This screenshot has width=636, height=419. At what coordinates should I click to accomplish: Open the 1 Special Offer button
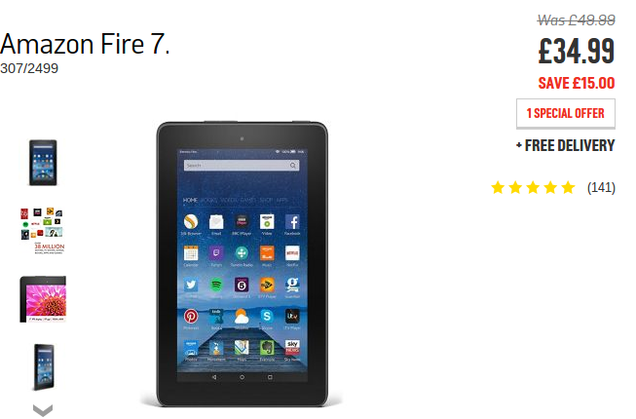566,114
